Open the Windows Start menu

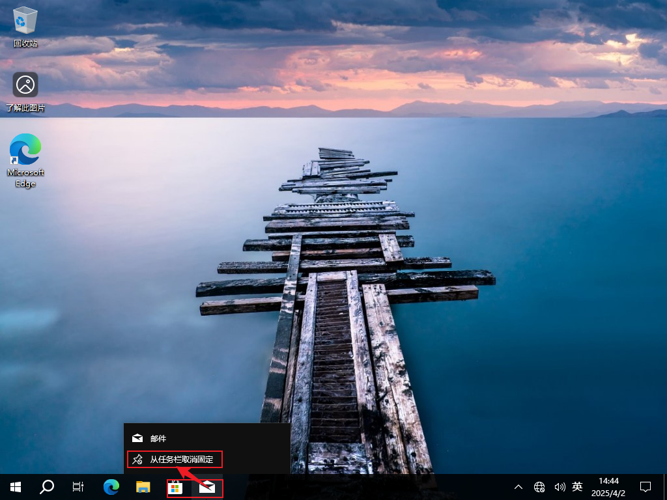pos(16,487)
